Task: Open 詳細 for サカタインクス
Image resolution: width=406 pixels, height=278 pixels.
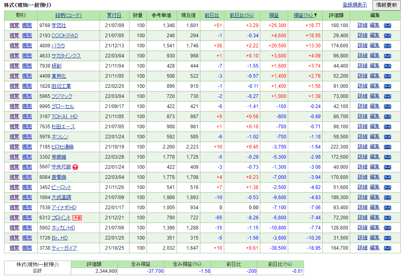Action: click(x=362, y=55)
